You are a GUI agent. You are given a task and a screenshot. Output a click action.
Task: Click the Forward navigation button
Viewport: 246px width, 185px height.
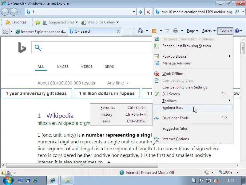pos(14,12)
